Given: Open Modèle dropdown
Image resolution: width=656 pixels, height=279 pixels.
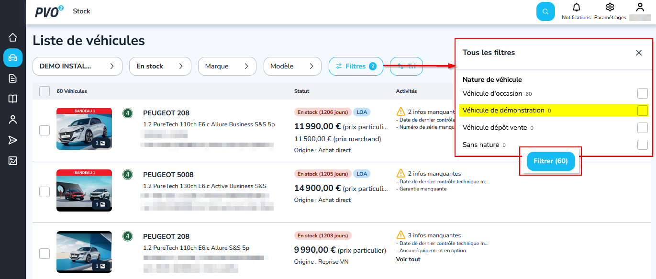Looking at the screenshot, I should point(292,66).
